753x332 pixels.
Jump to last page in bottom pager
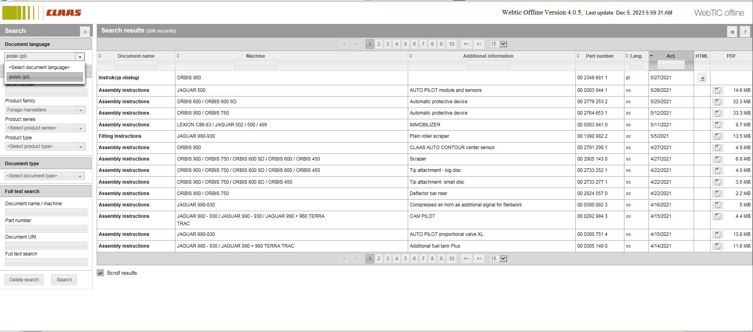point(479,259)
